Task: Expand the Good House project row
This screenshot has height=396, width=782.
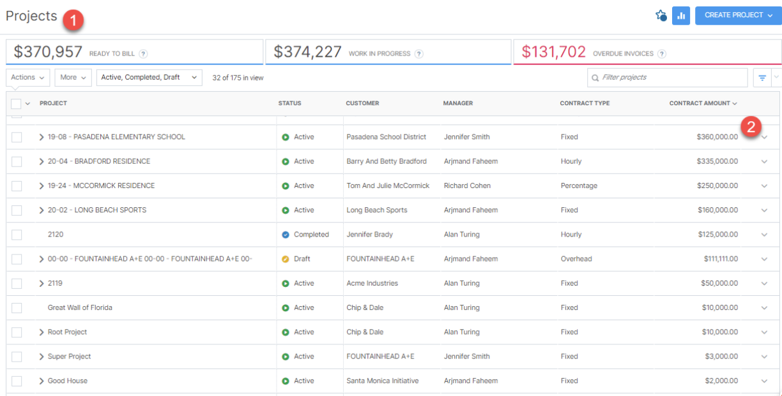Action: pos(42,381)
